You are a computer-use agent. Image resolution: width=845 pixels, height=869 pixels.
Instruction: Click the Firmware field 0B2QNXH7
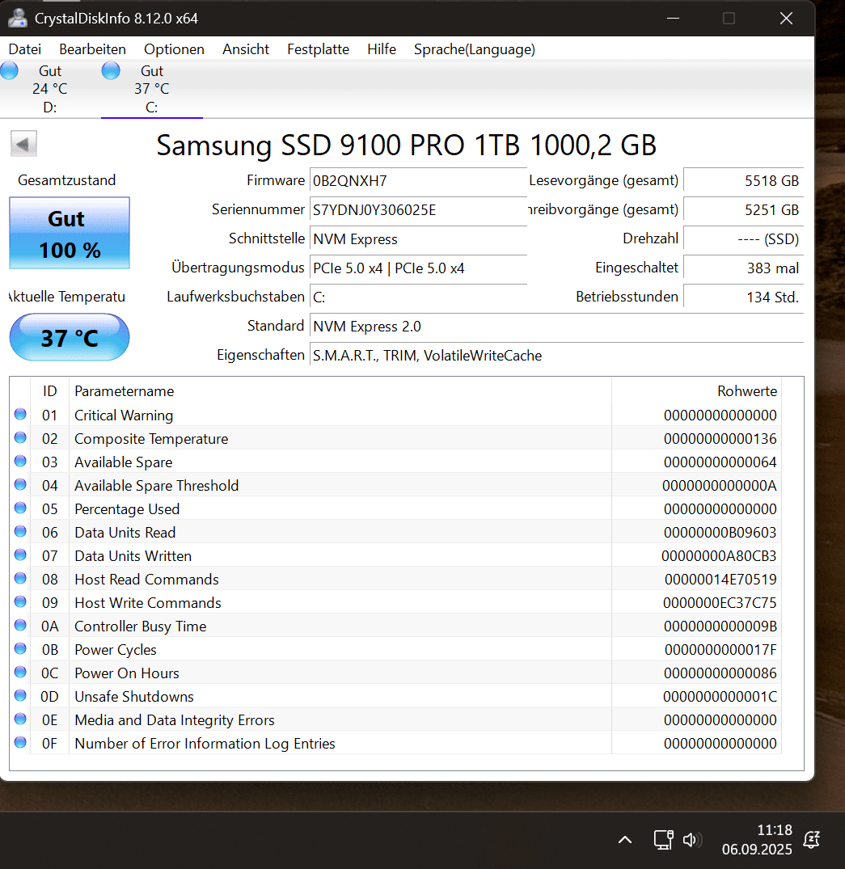click(x=419, y=181)
